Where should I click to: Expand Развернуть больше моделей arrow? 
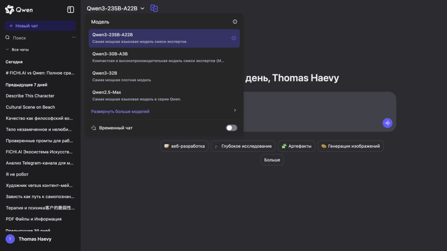click(x=235, y=110)
